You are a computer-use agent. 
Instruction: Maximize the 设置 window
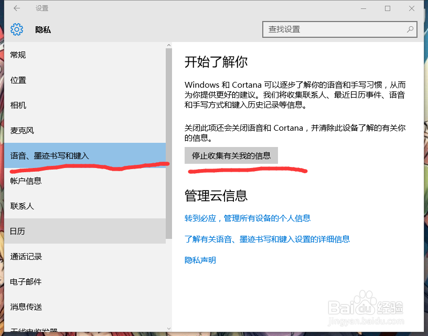[388, 8]
